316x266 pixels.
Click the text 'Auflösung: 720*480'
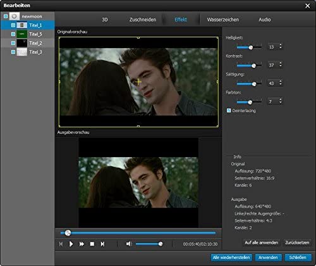coord(253,171)
